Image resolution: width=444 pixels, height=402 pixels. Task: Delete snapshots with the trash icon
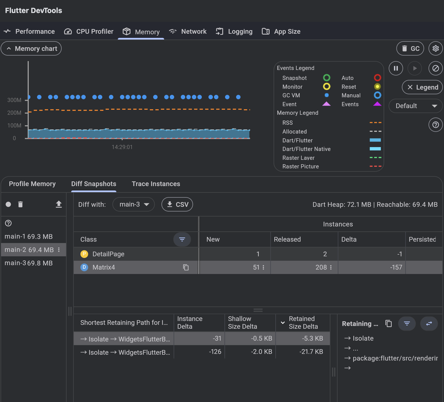point(20,204)
